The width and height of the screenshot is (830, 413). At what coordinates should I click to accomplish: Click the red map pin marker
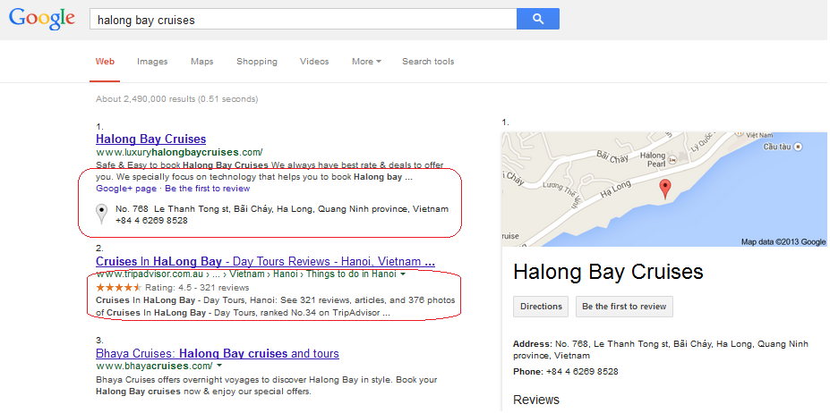(x=665, y=189)
